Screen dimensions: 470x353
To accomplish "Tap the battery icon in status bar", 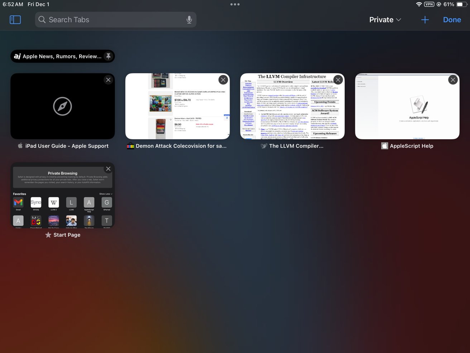I will tap(462, 4).
